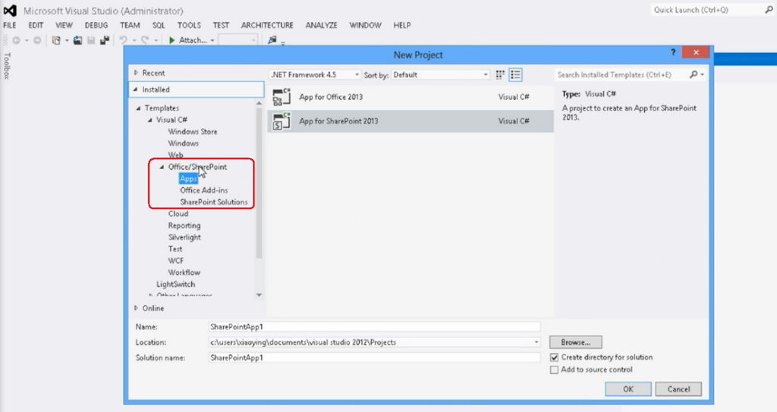Open the TOOLS menu

tap(189, 25)
